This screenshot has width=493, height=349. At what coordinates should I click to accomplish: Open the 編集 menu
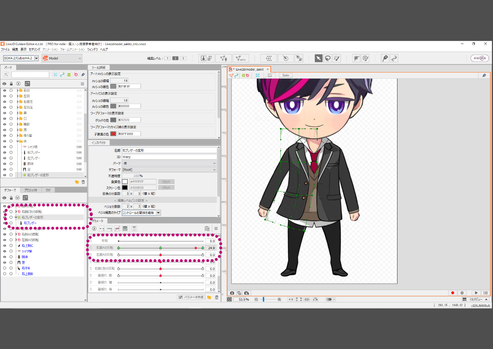click(x=15, y=50)
